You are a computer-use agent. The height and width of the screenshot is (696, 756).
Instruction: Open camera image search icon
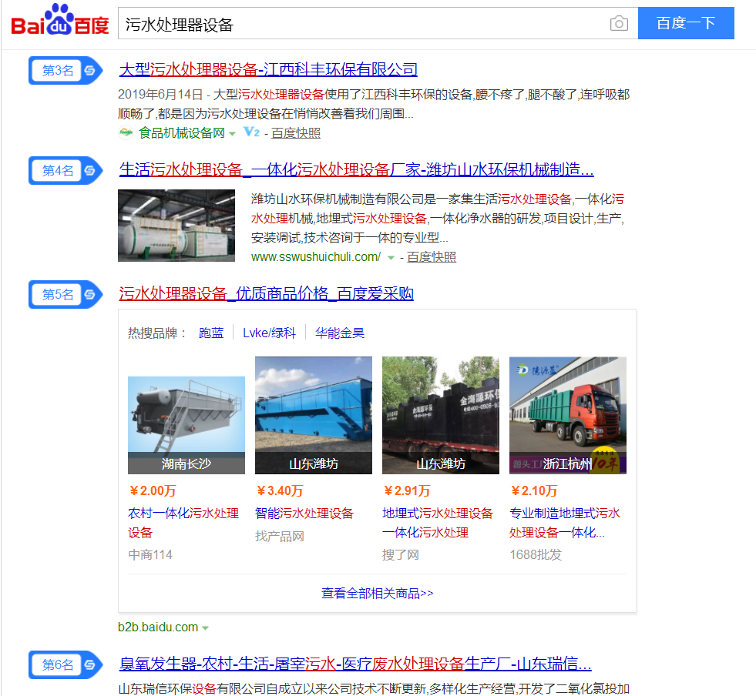coord(619,23)
